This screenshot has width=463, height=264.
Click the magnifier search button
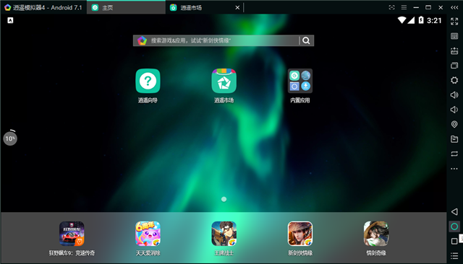[x=307, y=40]
